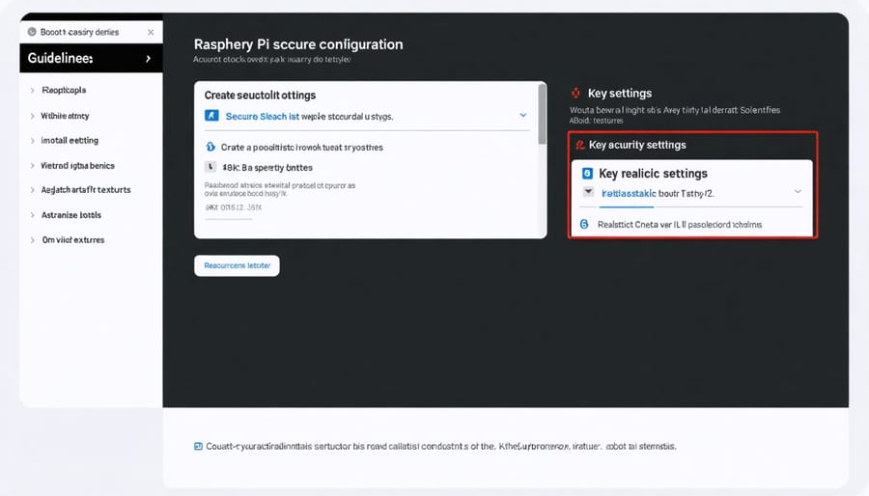Click the icon beside 'Crate a pooolitistc'
Screen dimensions: 869x496
(x=210, y=147)
